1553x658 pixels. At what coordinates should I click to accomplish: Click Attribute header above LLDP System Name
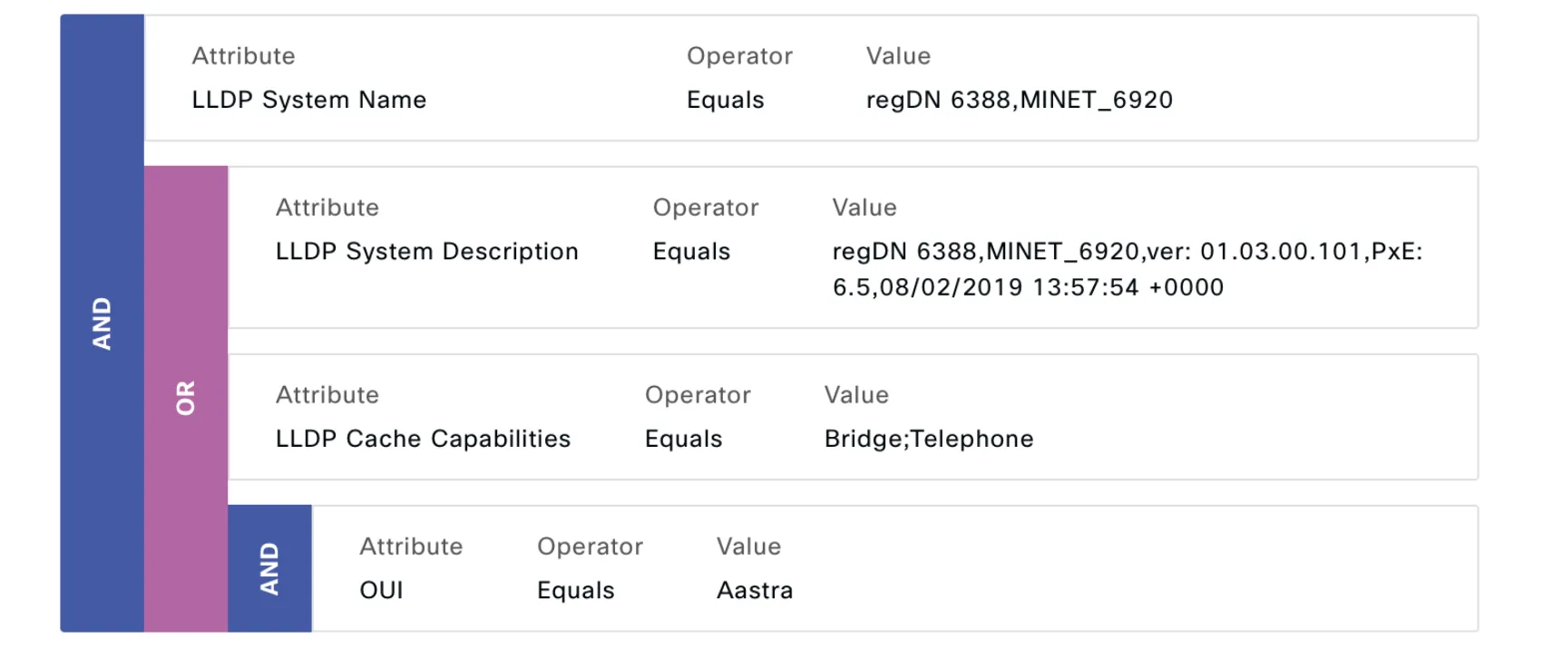coord(243,56)
